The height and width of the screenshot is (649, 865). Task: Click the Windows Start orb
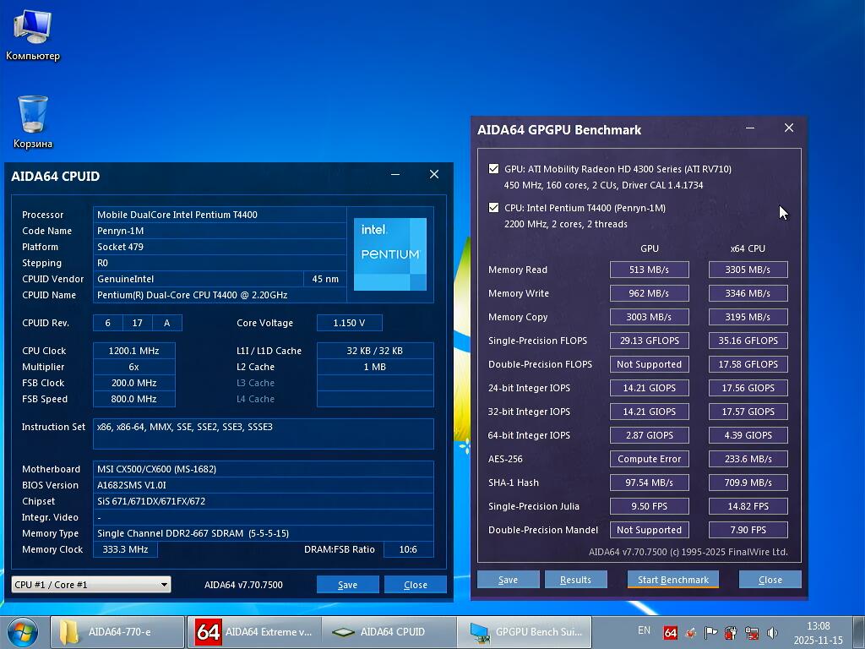[x=22, y=631]
